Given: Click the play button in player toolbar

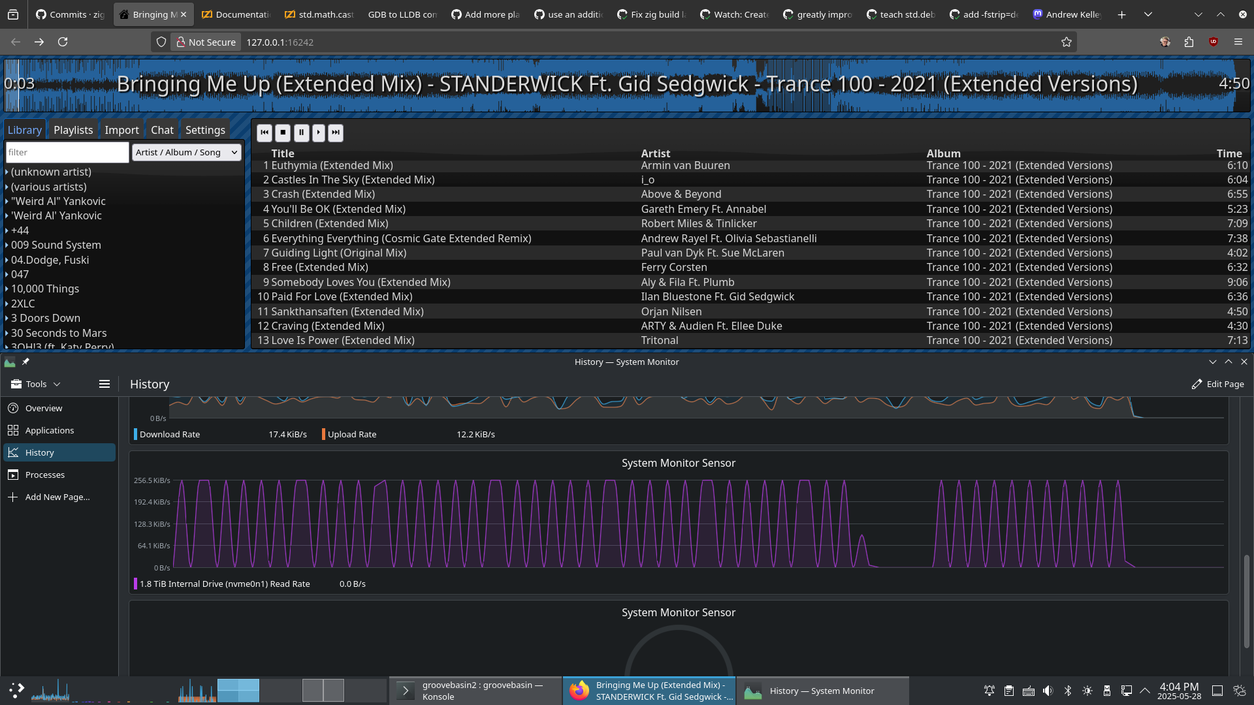Looking at the screenshot, I should (318, 133).
